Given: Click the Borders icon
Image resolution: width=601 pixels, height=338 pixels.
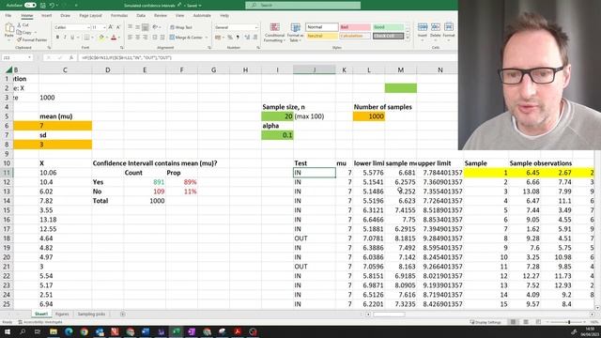Looking at the screenshot, I should [x=86, y=38].
